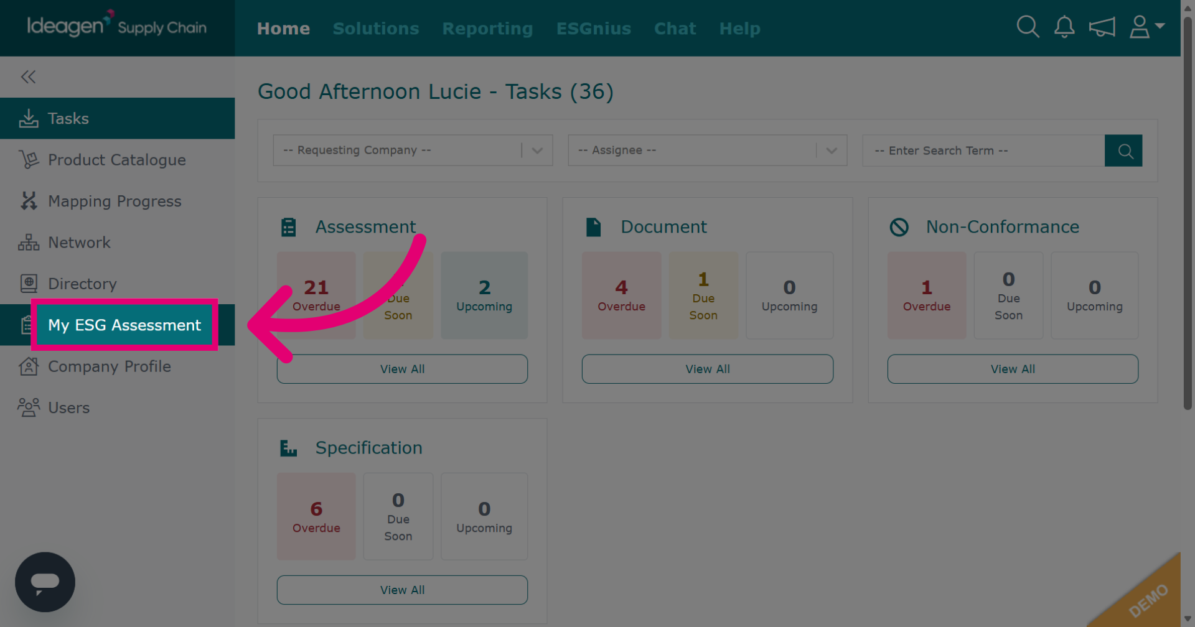Open 0 Due Soon Non-Conformance tile
Viewport: 1195px width, 627px height.
click(1008, 295)
